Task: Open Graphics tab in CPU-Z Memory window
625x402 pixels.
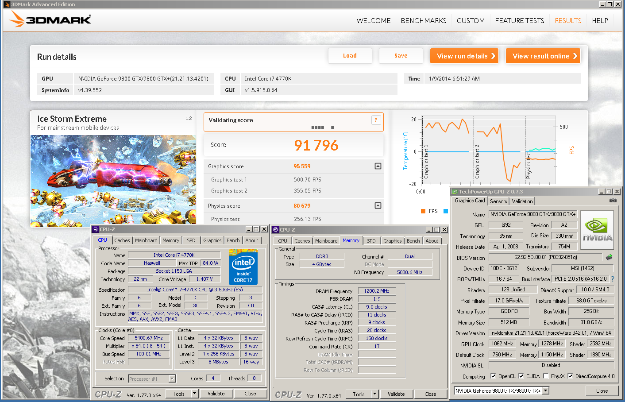Action: tap(393, 241)
